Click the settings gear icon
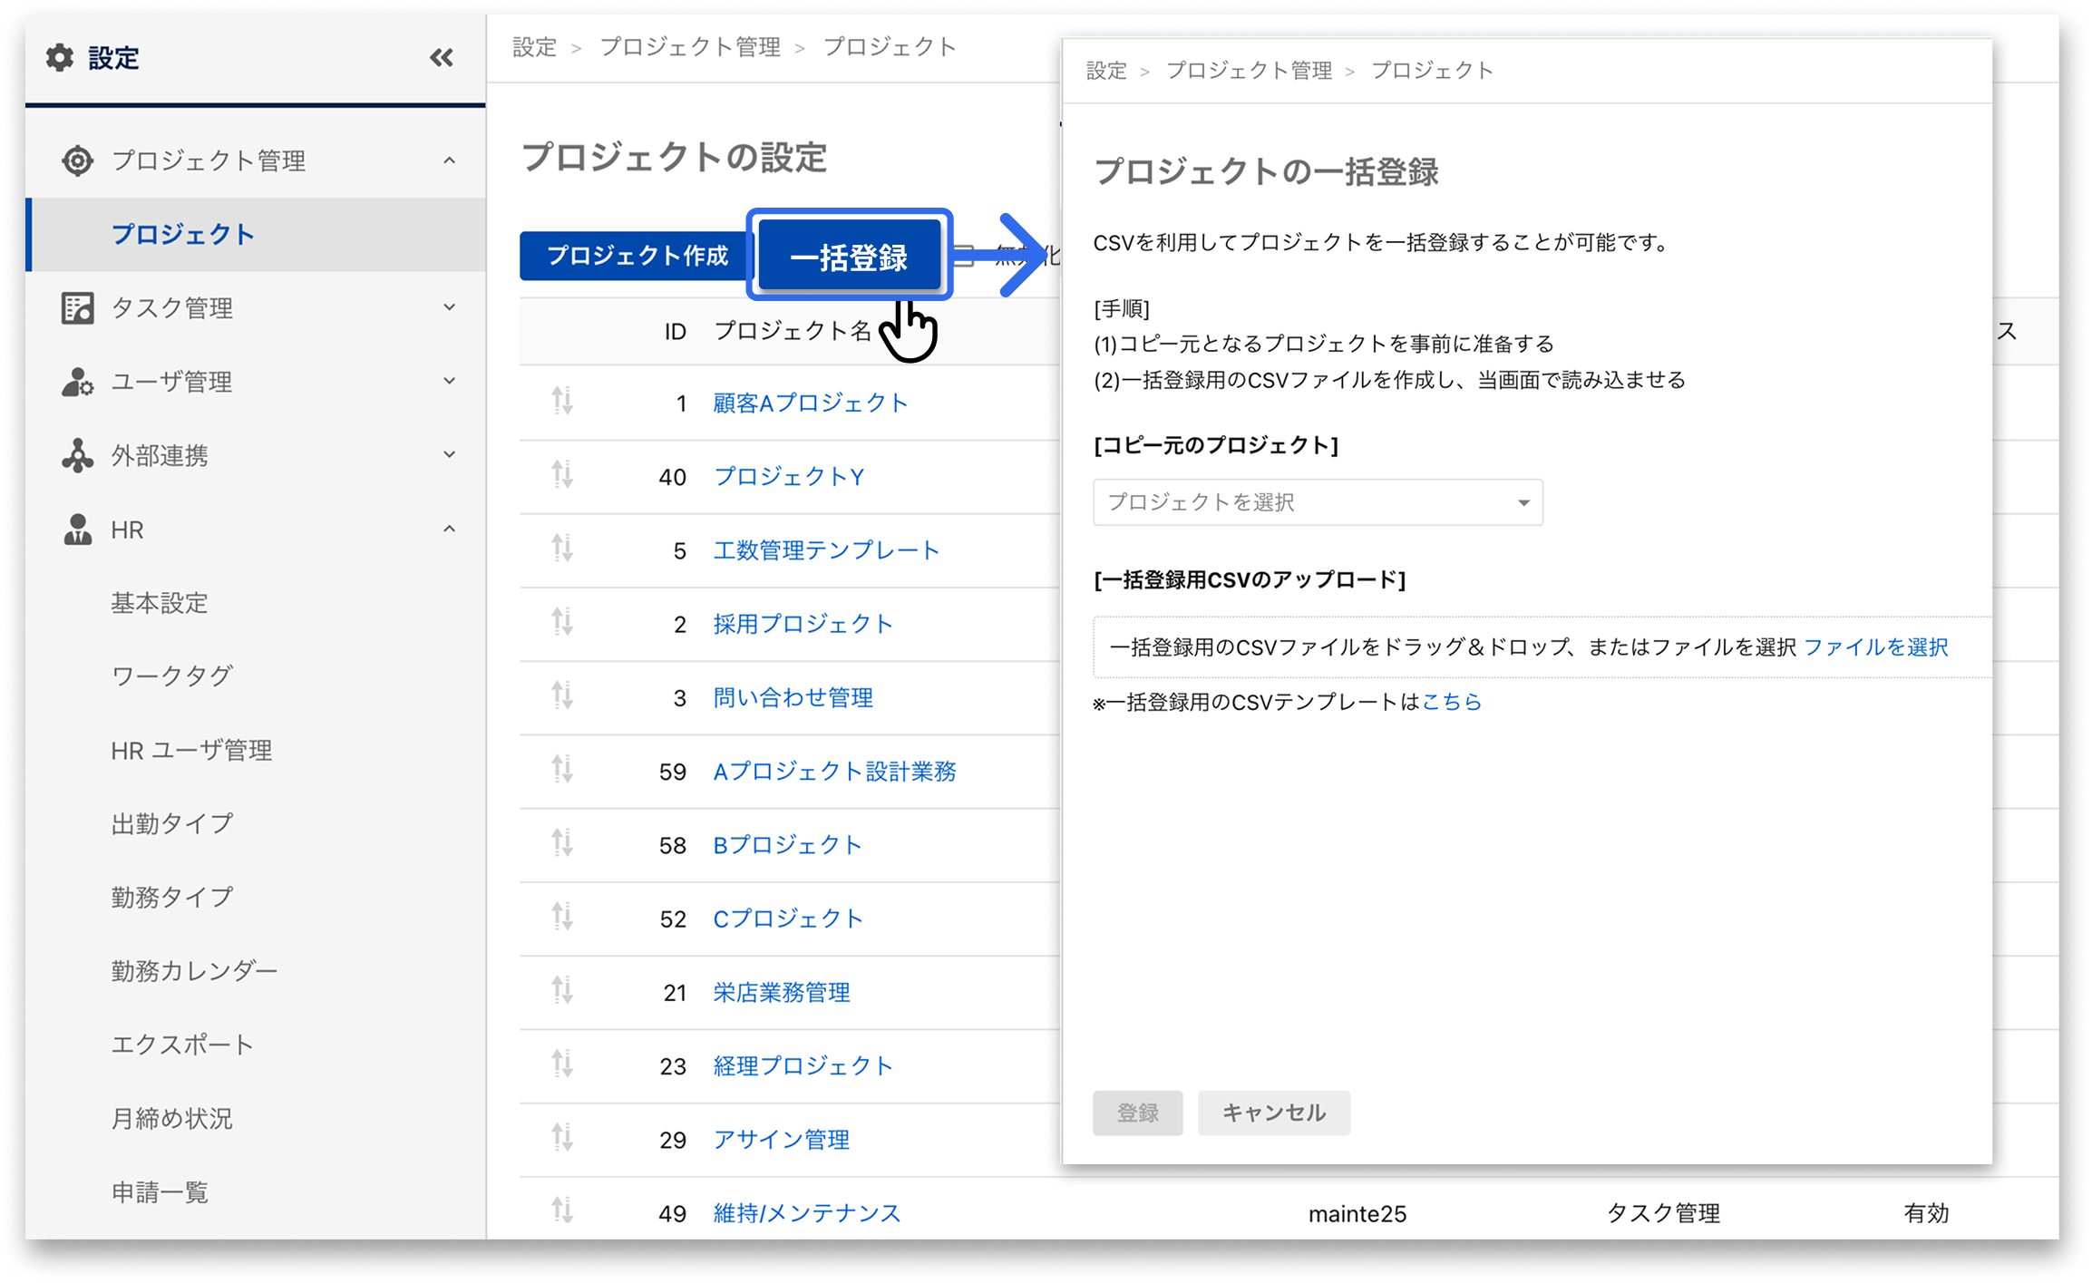The width and height of the screenshot is (2092, 1283). pyautogui.click(x=60, y=58)
